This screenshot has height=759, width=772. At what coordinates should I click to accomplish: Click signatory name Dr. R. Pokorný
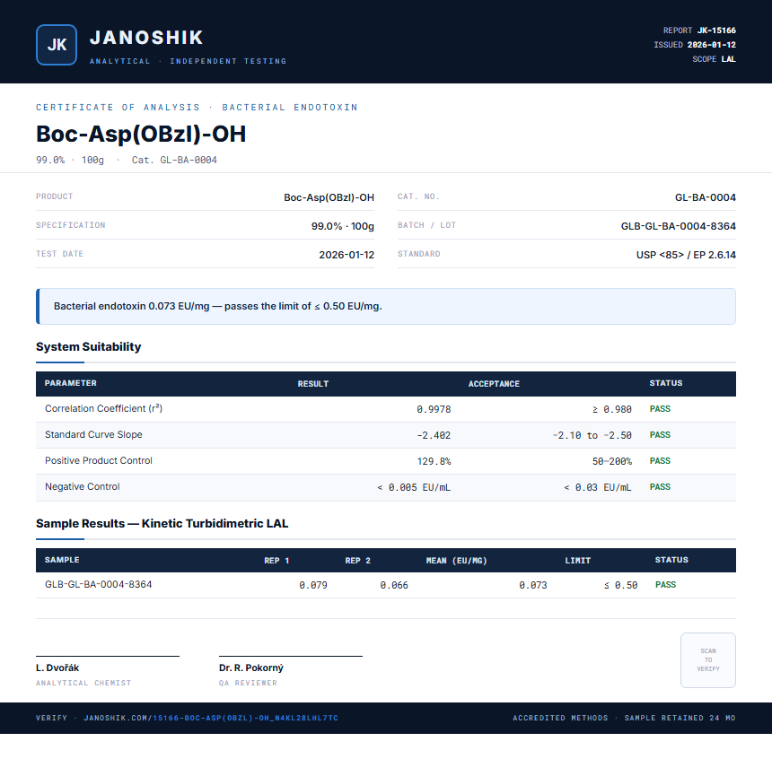tap(251, 668)
